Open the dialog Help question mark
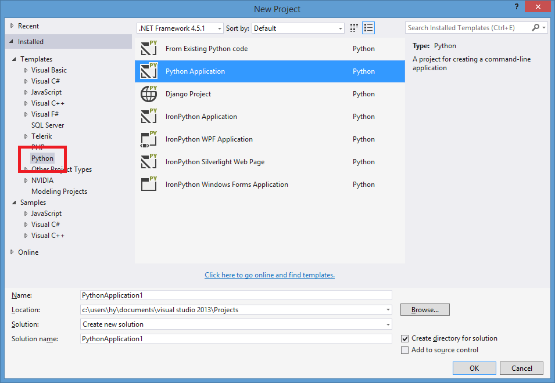 pos(517,7)
